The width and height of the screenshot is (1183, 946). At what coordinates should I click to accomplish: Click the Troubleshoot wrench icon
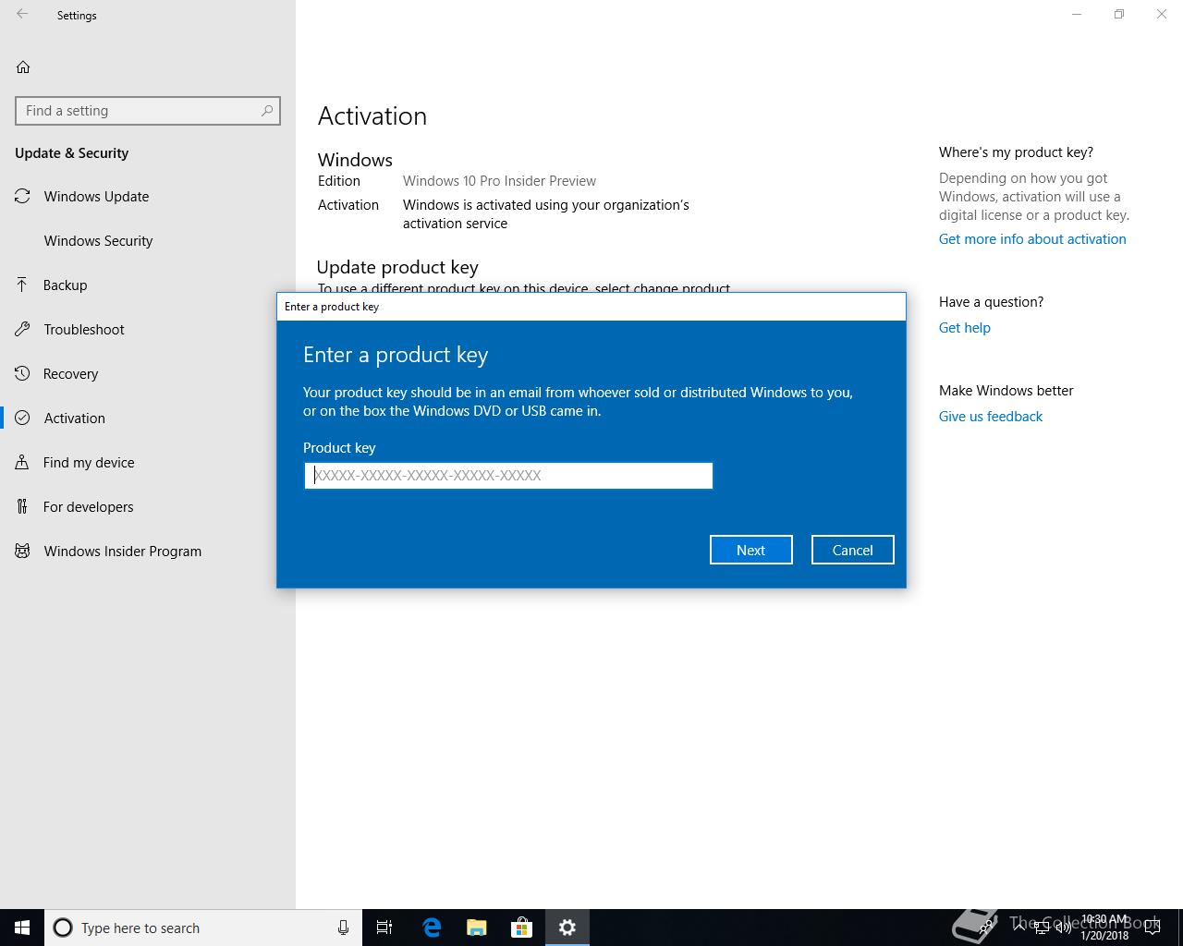coord(22,330)
